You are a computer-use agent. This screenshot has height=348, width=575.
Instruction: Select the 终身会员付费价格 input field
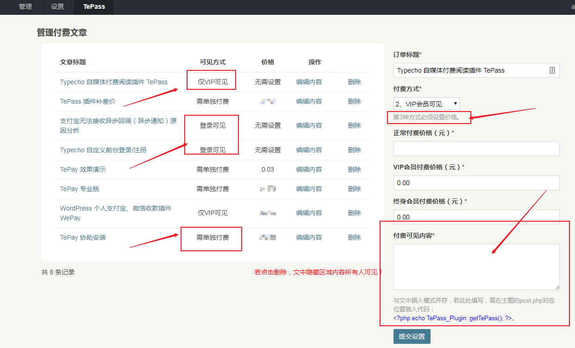pos(476,217)
